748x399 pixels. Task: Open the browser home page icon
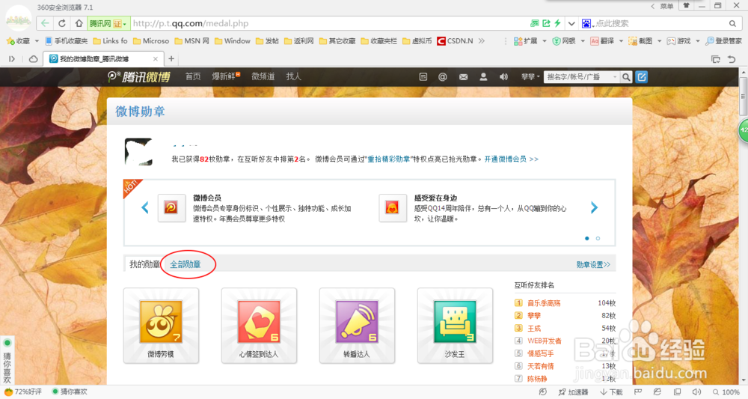pyautogui.click(x=79, y=23)
